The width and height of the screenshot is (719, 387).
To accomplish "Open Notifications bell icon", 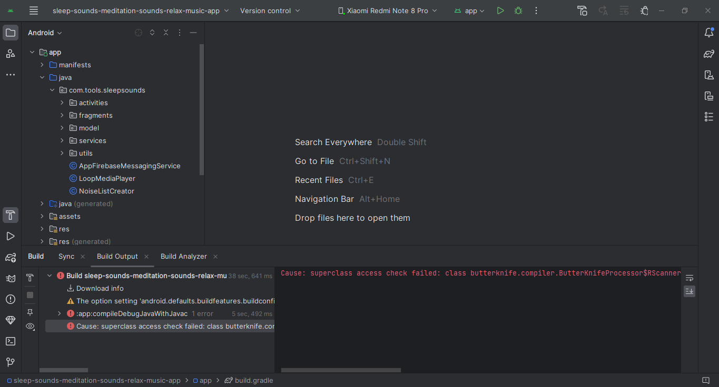I will coord(709,33).
